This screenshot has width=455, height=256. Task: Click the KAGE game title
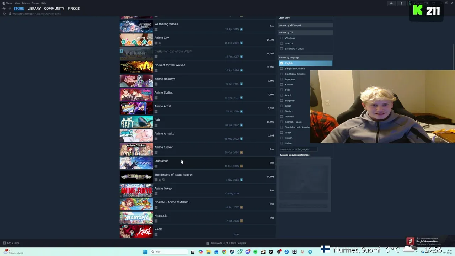(x=158, y=229)
